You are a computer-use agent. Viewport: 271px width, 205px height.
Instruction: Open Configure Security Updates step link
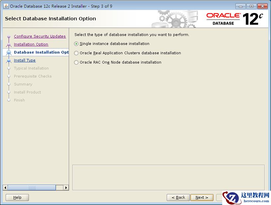pyautogui.click(x=40, y=36)
